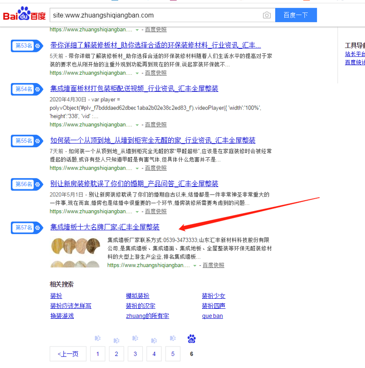Expand URL dropdown arrow under 第57名 result
The width and height of the screenshot is (365, 368).
pyautogui.click(x=195, y=266)
